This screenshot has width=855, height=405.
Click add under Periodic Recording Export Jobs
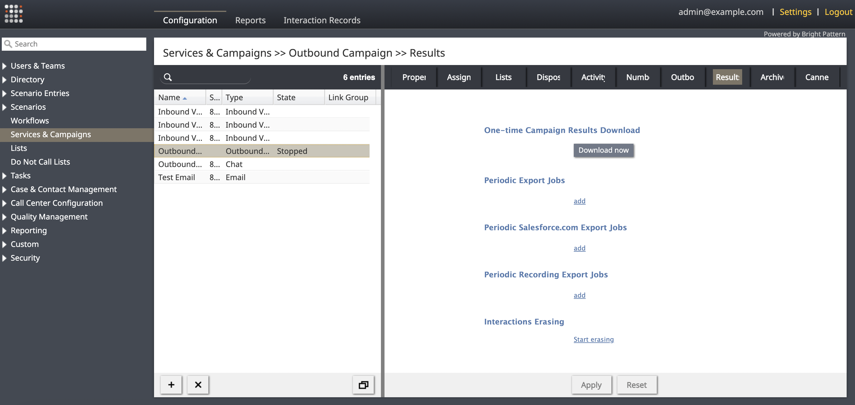point(579,295)
